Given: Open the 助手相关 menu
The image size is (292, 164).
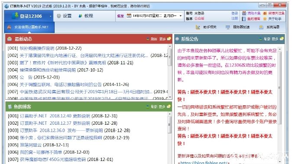Looking at the screenshot, I should tap(210, 27).
